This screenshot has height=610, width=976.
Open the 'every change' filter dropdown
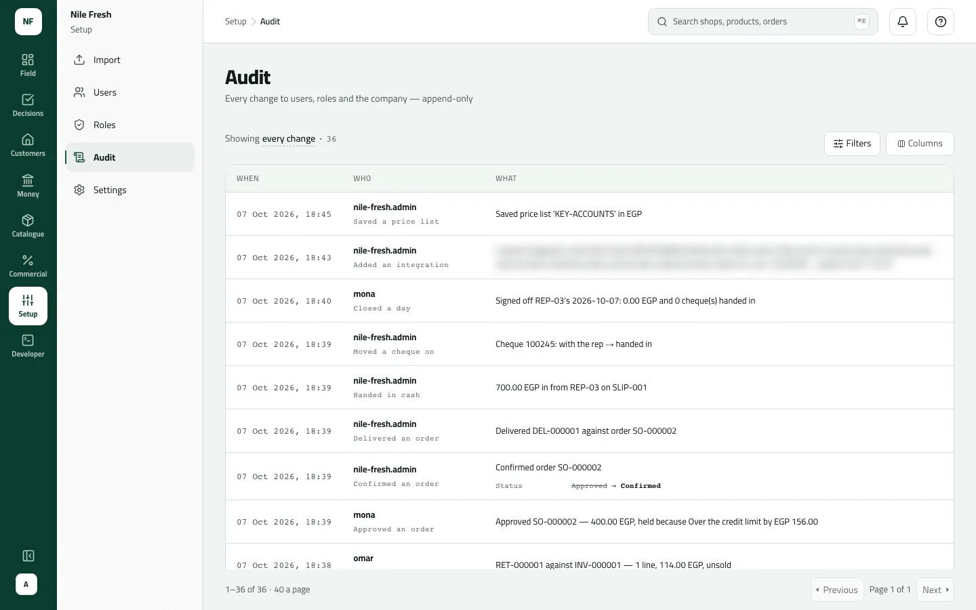pos(289,139)
